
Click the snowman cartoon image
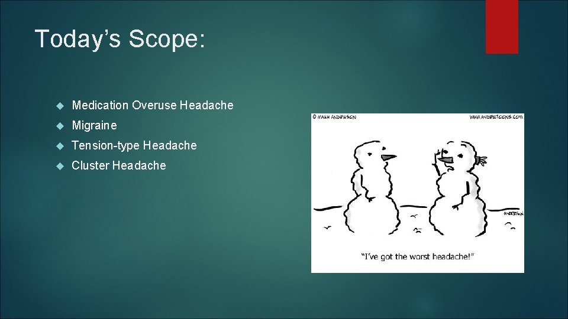[418, 193]
